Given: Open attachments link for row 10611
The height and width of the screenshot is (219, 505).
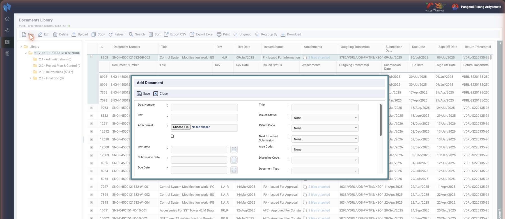Looking at the screenshot, I should pos(319,211).
